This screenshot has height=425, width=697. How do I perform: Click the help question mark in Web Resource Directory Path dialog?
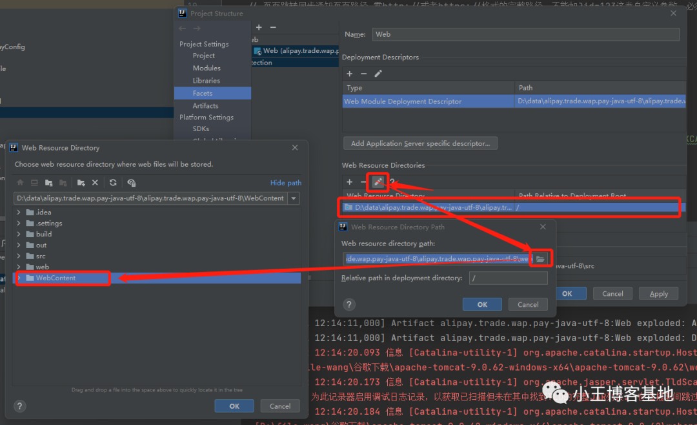(x=349, y=304)
